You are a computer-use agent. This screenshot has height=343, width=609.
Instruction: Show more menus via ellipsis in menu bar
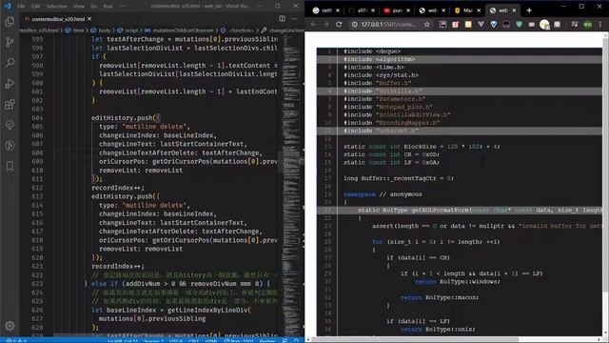(x=123, y=7)
